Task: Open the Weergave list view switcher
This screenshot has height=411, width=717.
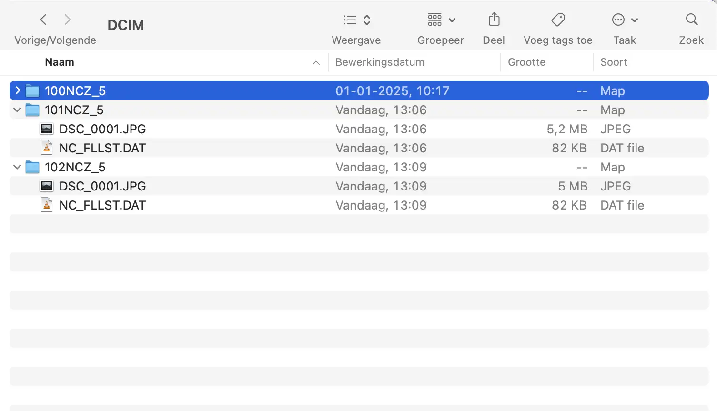Action: click(x=357, y=20)
